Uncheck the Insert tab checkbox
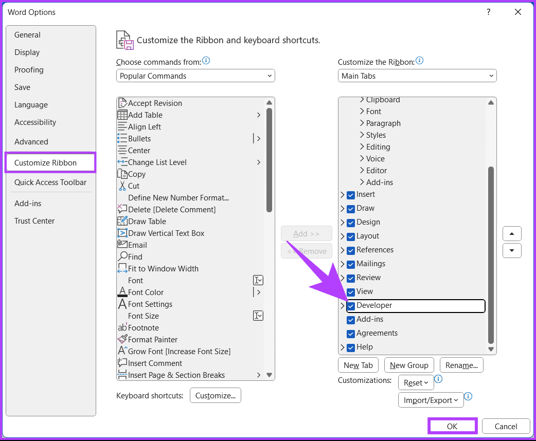Viewport: 536px width, 441px height. pos(351,195)
